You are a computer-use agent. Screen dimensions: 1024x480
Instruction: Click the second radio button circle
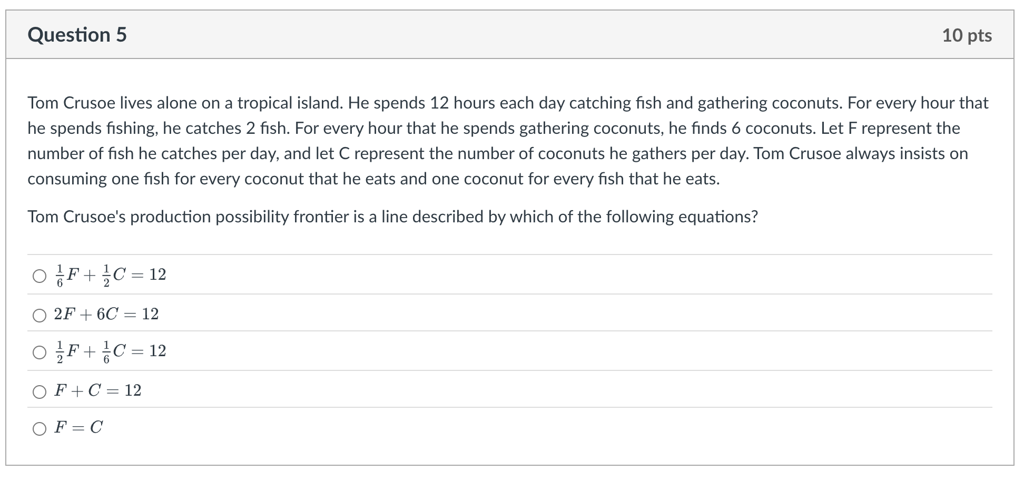pyautogui.click(x=40, y=315)
